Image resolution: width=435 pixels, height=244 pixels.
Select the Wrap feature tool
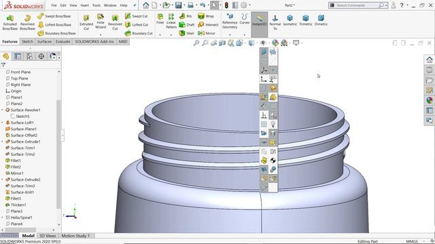click(x=206, y=16)
